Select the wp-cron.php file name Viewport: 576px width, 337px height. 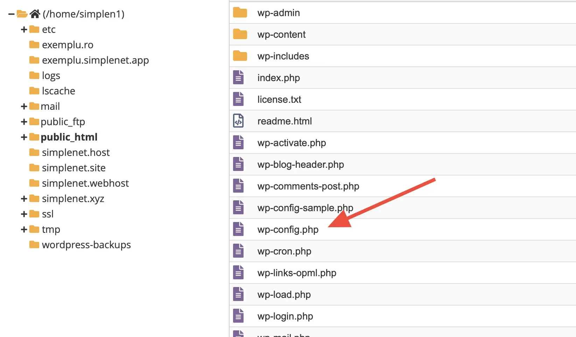(x=284, y=251)
